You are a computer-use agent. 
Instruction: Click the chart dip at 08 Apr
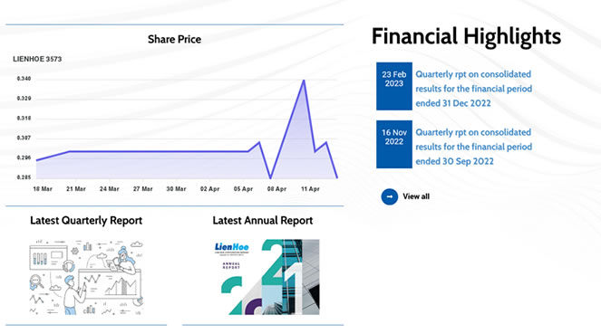271,177
